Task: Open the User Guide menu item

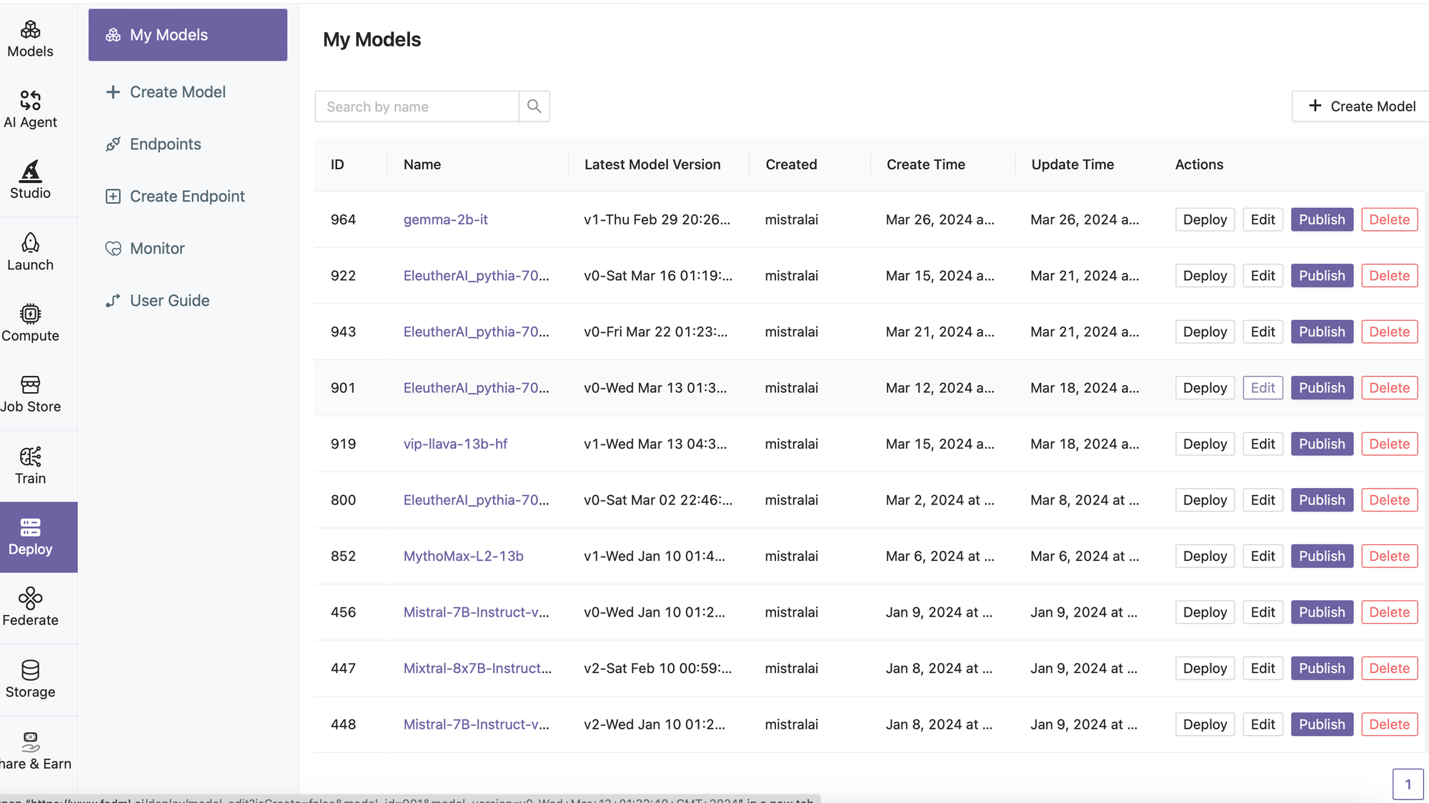Action: pyautogui.click(x=169, y=301)
